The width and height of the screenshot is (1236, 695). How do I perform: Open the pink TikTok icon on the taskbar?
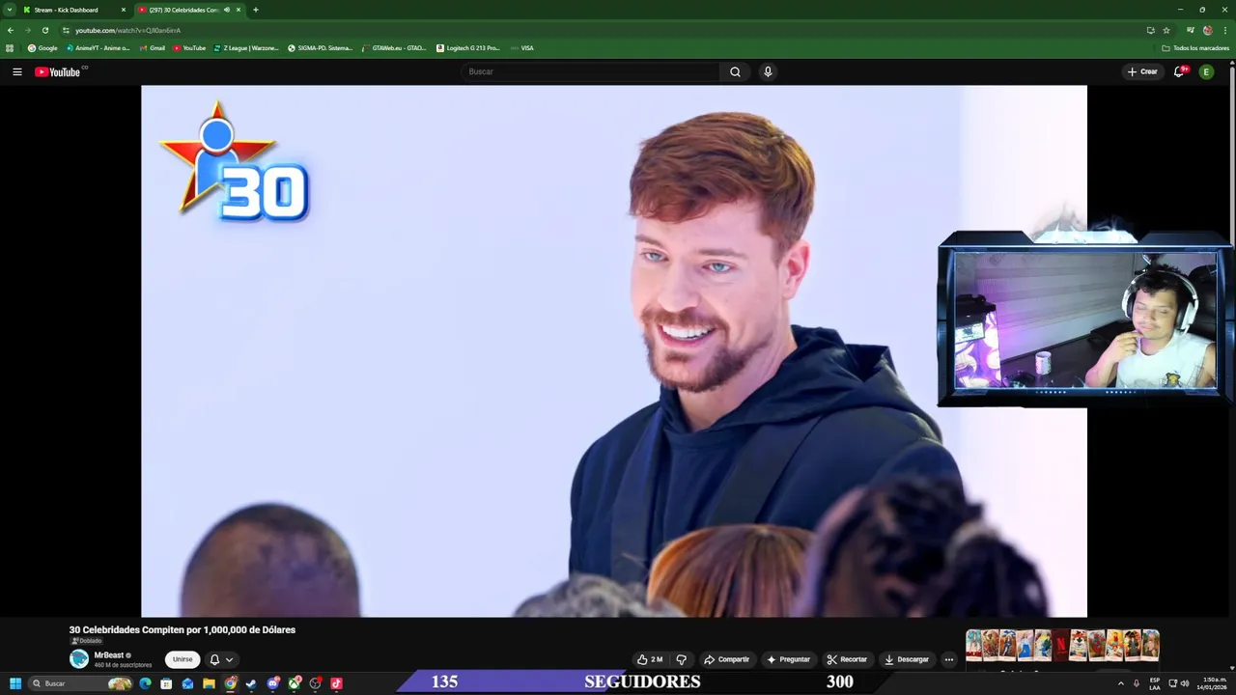pyautogui.click(x=336, y=683)
